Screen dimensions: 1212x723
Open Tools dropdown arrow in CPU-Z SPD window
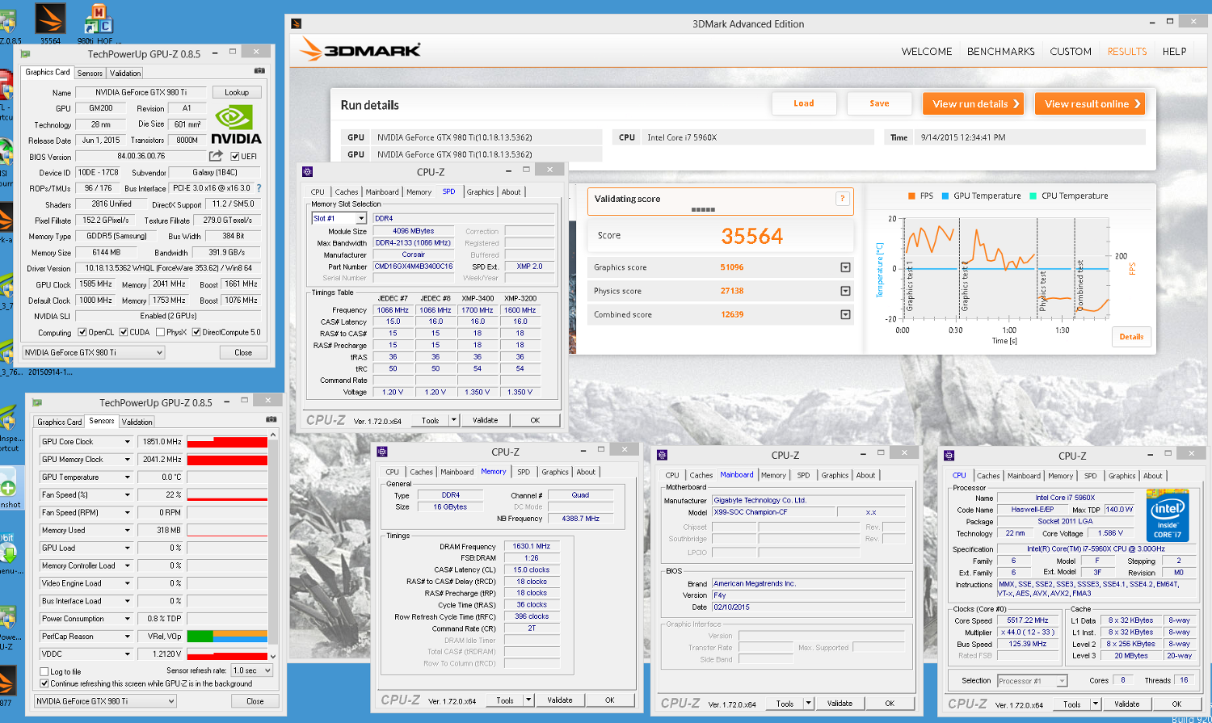coord(454,420)
